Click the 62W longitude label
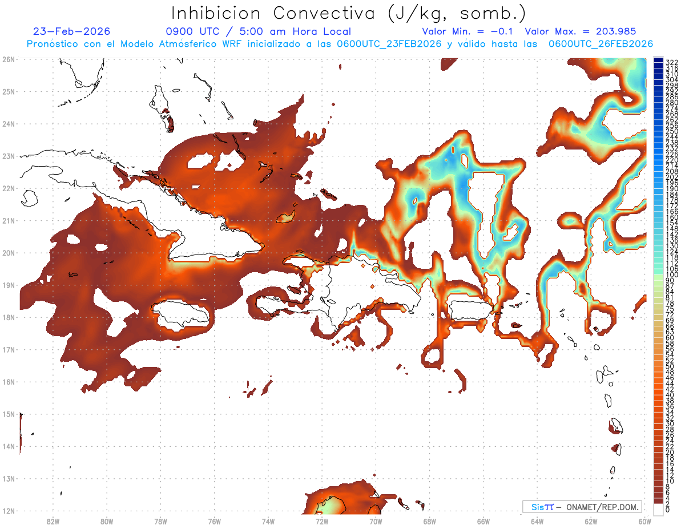Viewport: 685px width, 529px height. [591, 521]
